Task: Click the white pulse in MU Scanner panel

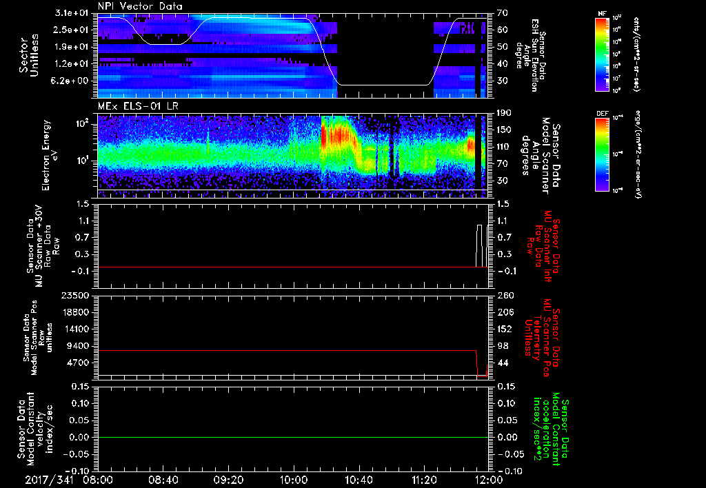Action: (x=480, y=226)
